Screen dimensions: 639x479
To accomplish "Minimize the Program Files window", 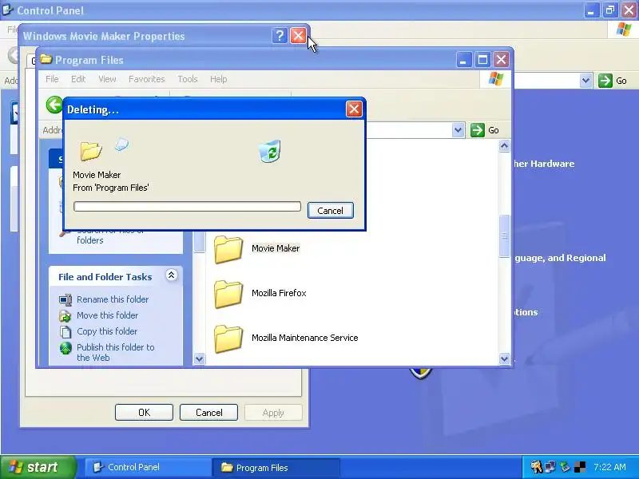I will [x=464, y=60].
